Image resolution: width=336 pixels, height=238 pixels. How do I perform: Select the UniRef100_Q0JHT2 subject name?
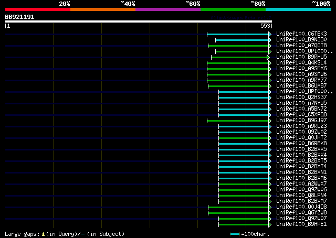[x=301, y=138]
